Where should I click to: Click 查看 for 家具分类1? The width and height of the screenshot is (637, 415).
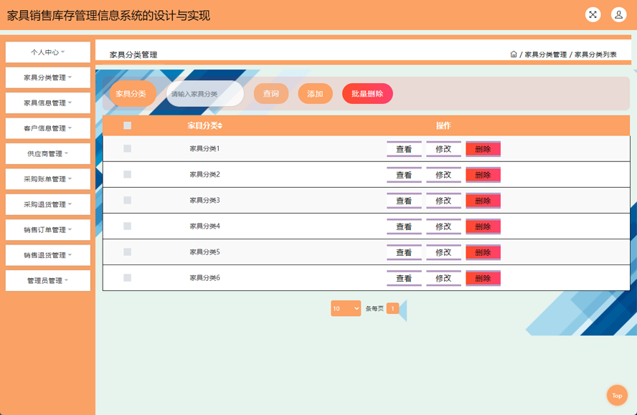404,149
